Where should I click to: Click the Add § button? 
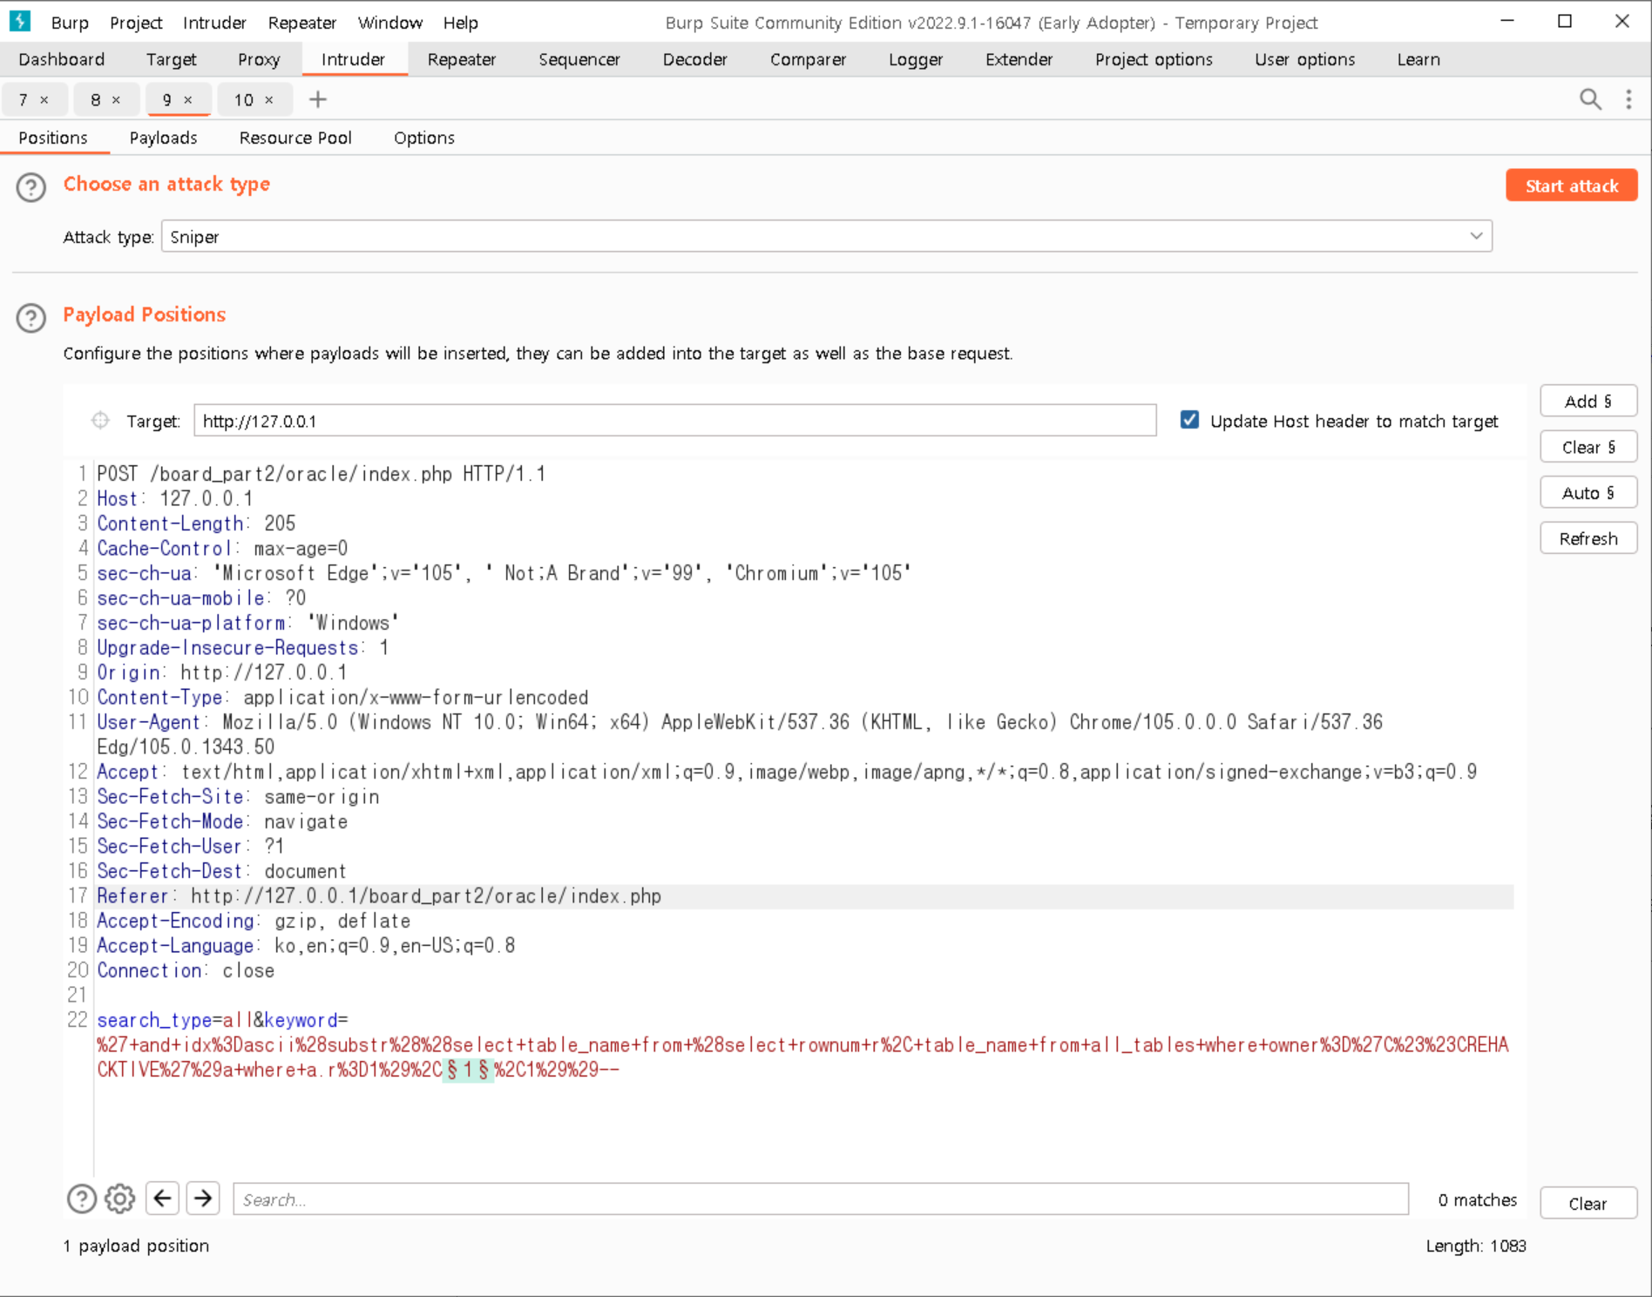[1588, 401]
